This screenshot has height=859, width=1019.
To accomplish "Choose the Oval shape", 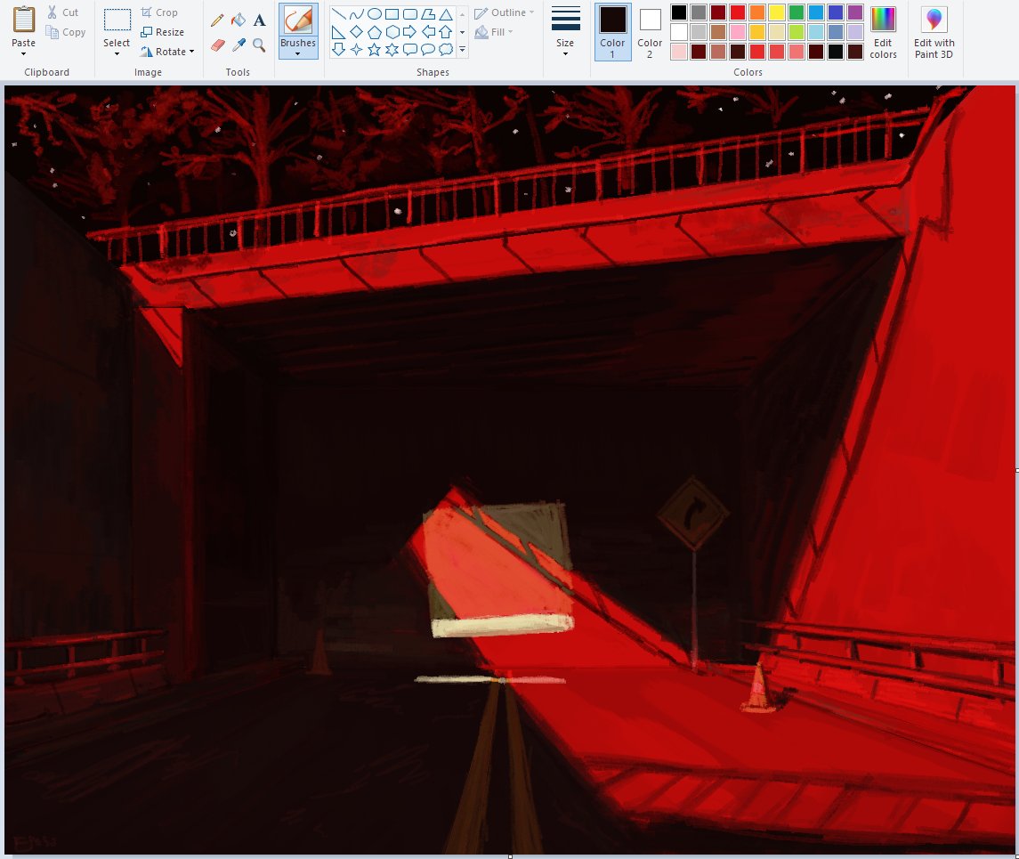I will click(375, 14).
